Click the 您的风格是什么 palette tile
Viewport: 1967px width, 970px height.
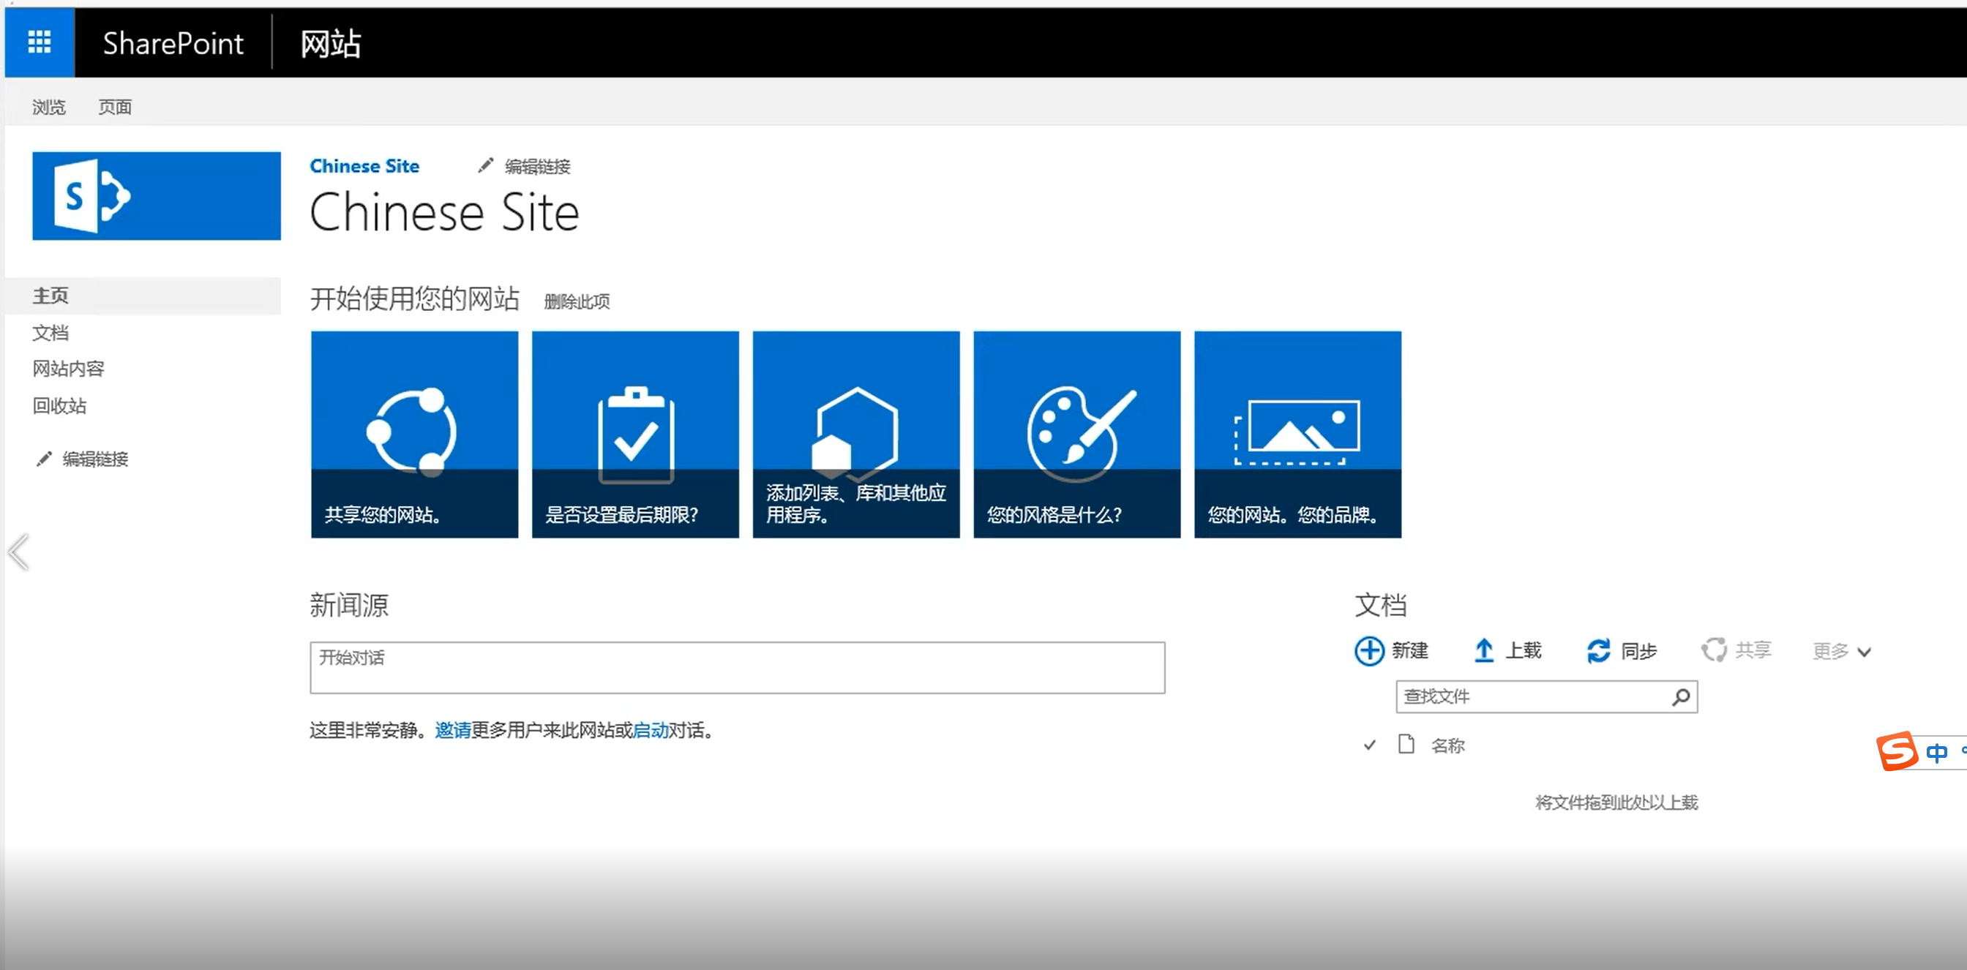point(1076,434)
